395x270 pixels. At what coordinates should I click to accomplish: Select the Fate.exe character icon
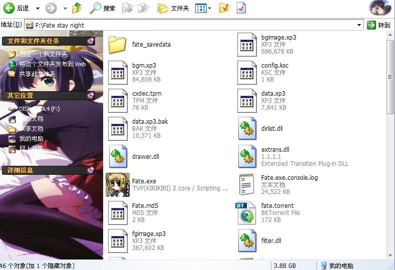coord(118,185)
